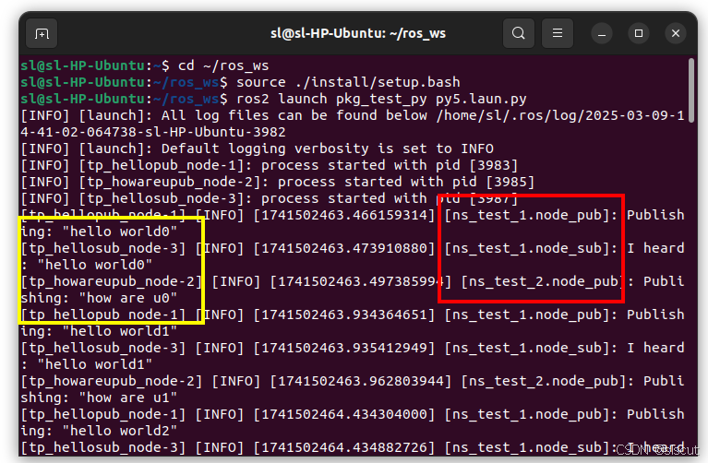Viewport: 708px width, 463px height.
Task: Click the command cd ~/ros_ws
Action: [223, 65]
